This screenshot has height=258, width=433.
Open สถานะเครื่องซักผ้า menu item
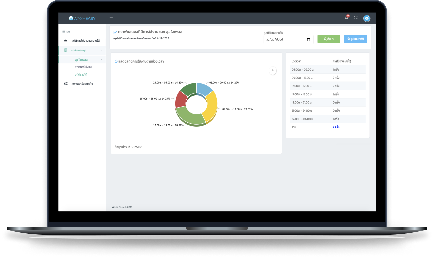coord(82,84)
